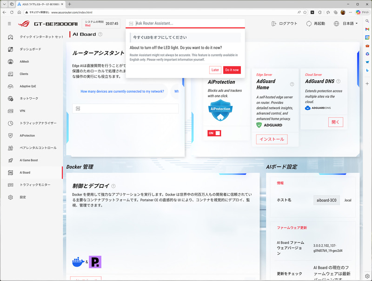Open the Parental Control sidebar icon

10,148
